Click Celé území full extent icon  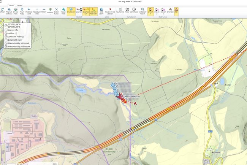(101, 10)
